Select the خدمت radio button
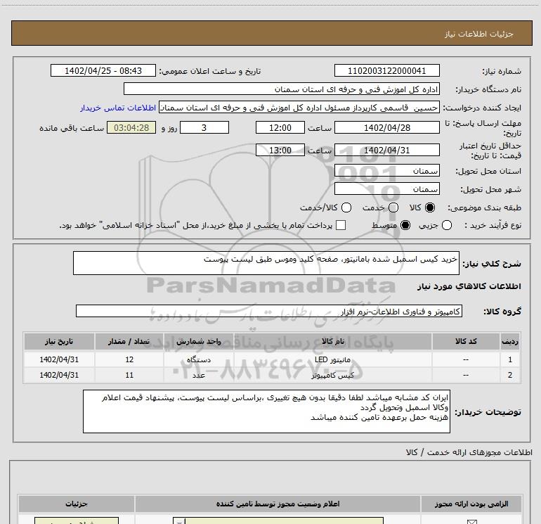 pyautogui.click(x=393, y=207)
